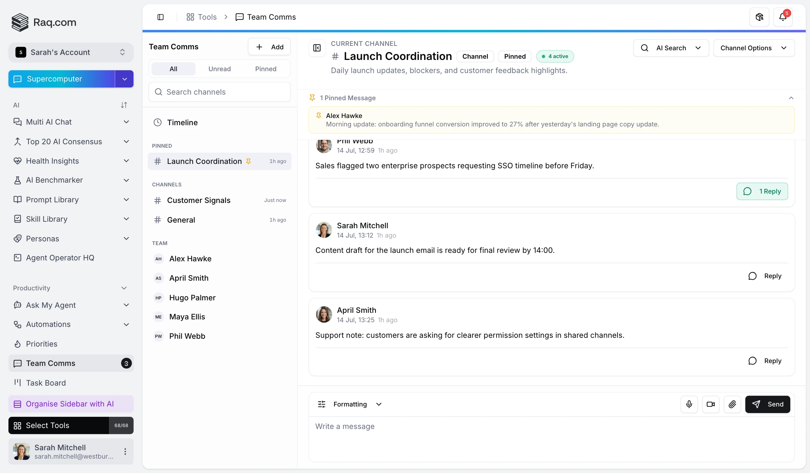Expand the Multi AI Chat chevron
Viewport: 810px width, 473px height.
(x=126, y=122)
